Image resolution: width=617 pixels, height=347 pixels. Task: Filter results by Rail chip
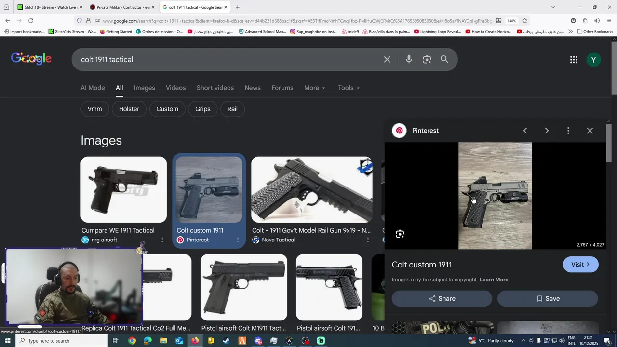point(232,109)
